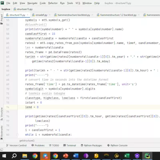This screenshot has width=160, height=160.
Task: Click the getstructure() breadcrumb below editor
Action: coord(27,140)
